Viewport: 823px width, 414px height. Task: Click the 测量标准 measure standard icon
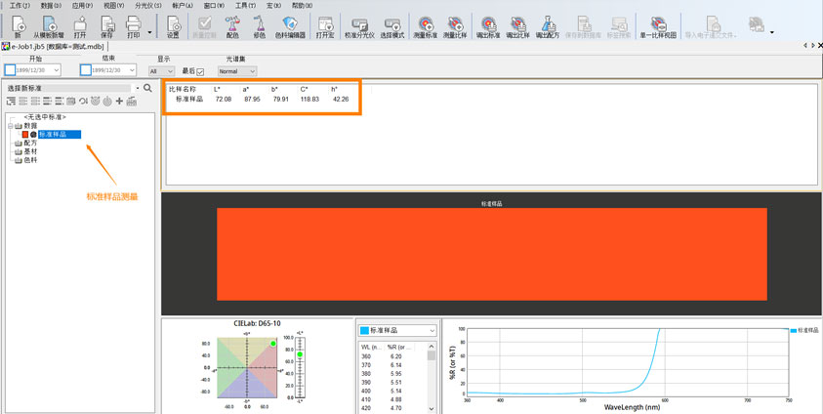point(426,24)
